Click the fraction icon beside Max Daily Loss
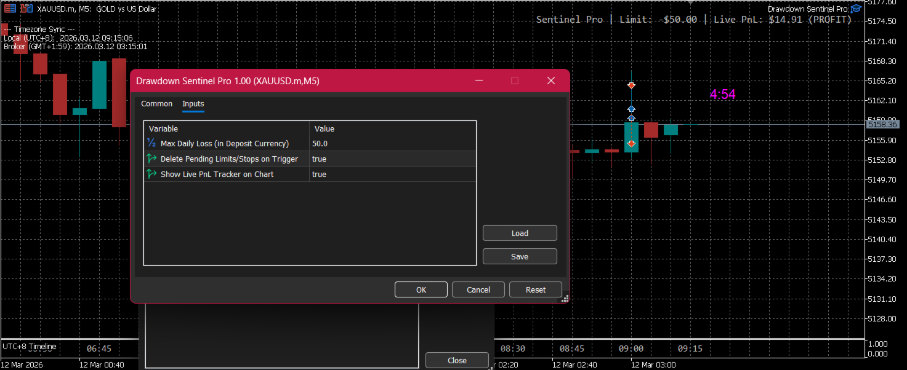907x370 pixels. coord(151,143)
